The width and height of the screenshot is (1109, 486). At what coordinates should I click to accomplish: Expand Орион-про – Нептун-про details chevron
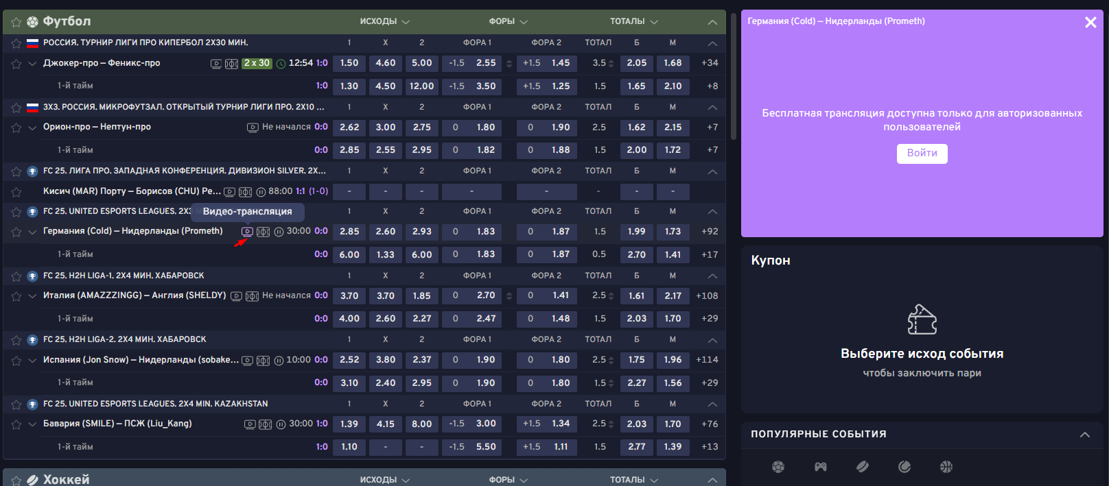pos(32,127)
